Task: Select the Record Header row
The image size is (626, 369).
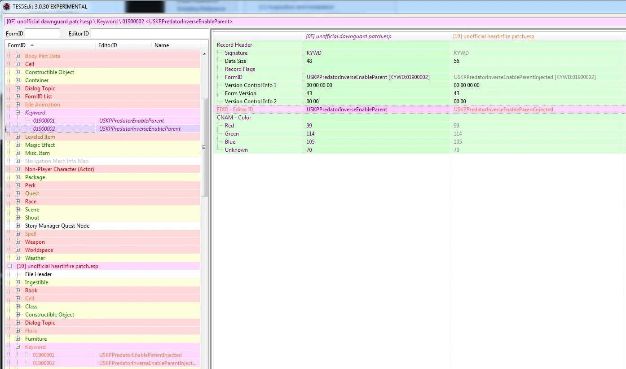Action: (419, 45)
